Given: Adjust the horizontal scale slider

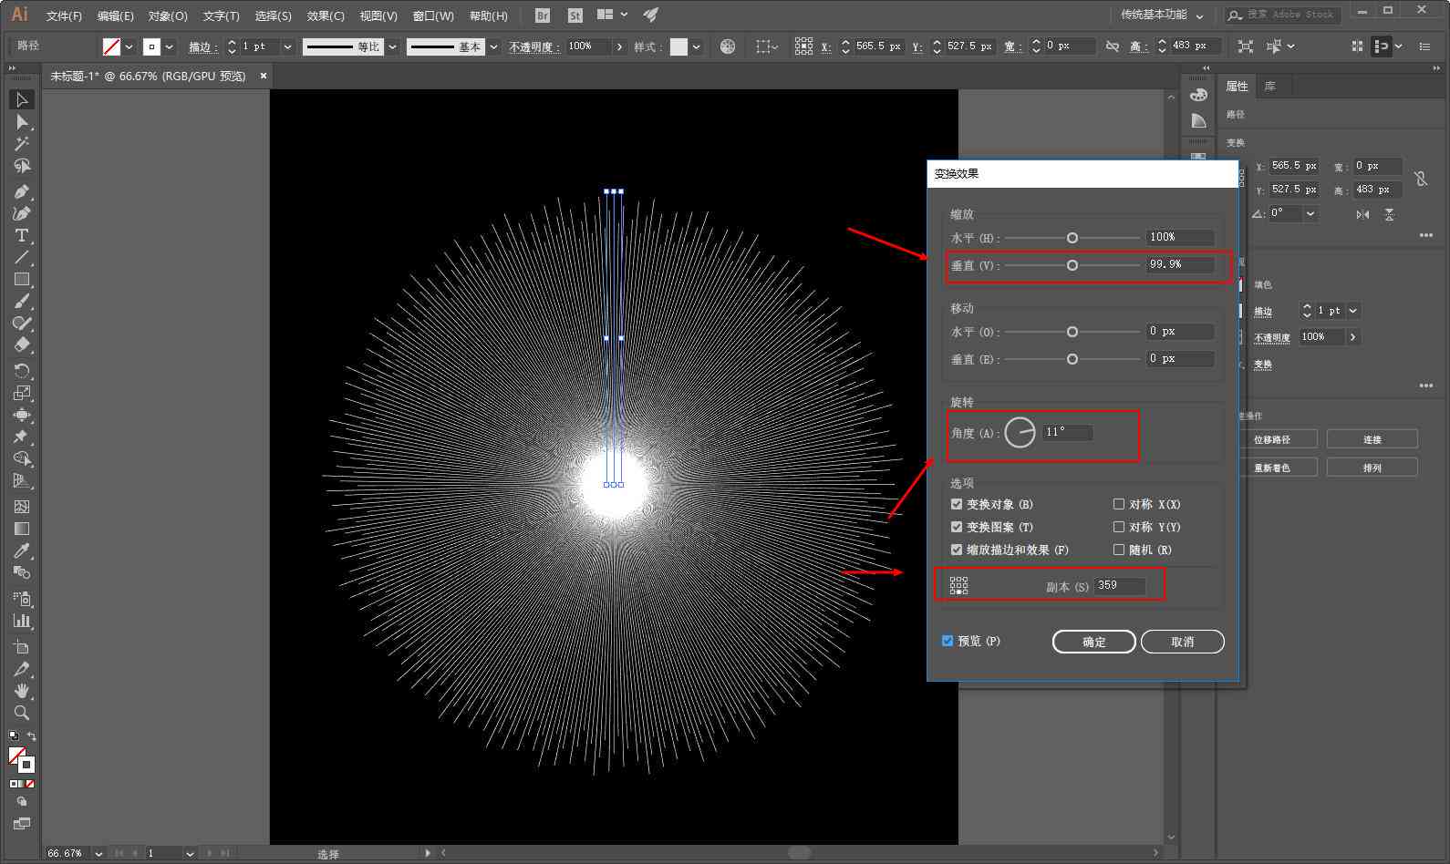Looking at the screenshot, I should pyautogui.click(x=1072, y=238).
